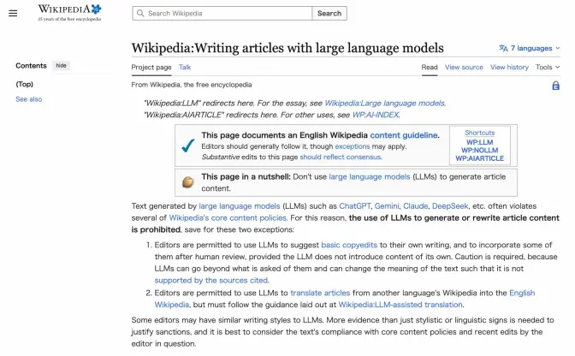The image size is (575, 356).
Task: Click the Shortcuts link
Action: click(x=480, y=133)
